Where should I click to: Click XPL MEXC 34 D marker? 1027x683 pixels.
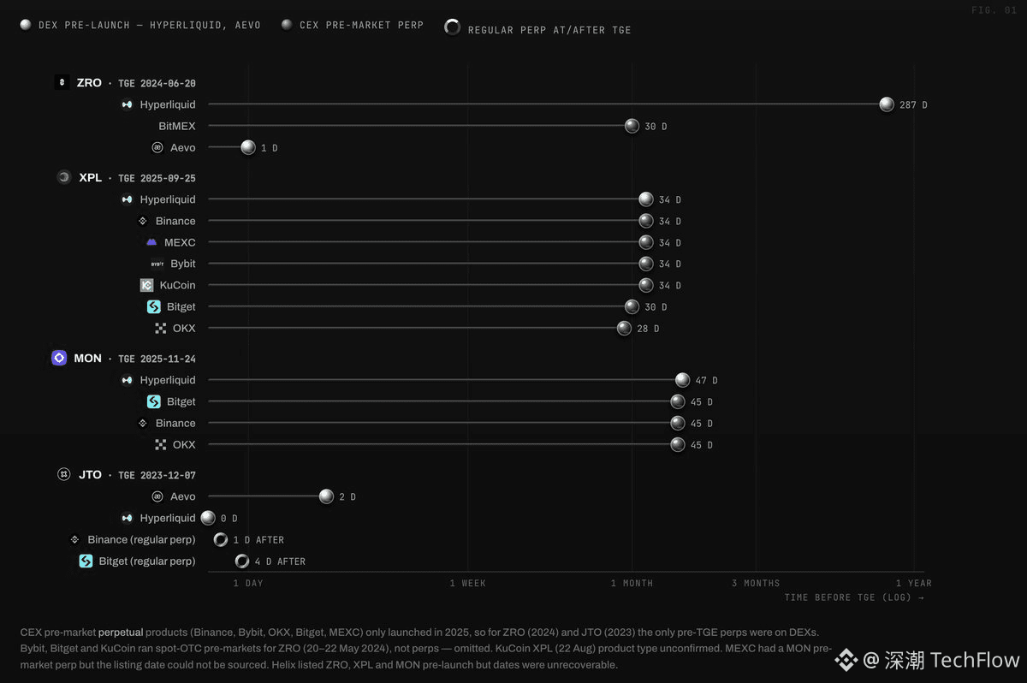(646, 242)
